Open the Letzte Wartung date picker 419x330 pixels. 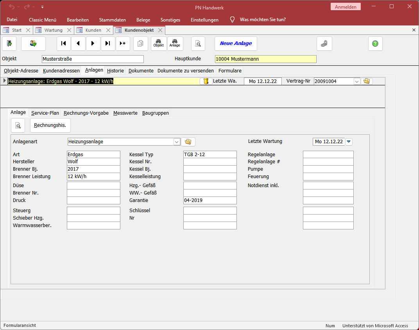coord(349,142)
